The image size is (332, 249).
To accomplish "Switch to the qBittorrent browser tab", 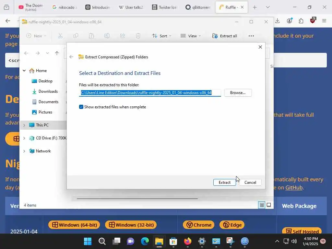I will pos(197,7).
